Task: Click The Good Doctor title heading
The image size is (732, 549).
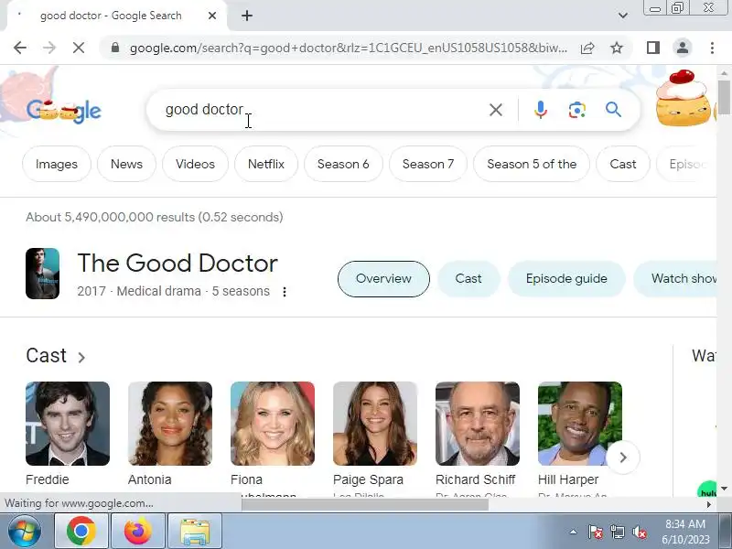Action: point(178,264)
